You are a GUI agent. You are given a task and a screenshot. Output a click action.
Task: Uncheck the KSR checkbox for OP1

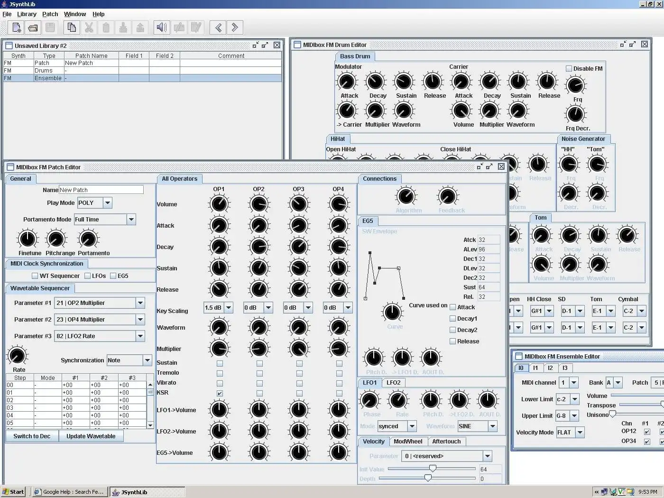(220, 393)
